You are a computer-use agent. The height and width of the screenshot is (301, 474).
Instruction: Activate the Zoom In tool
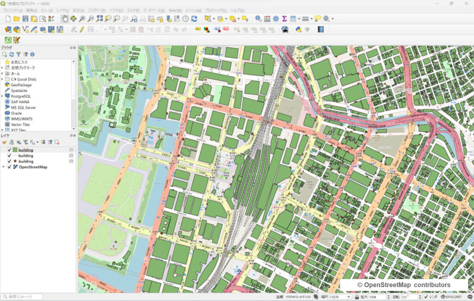point(82,19)
